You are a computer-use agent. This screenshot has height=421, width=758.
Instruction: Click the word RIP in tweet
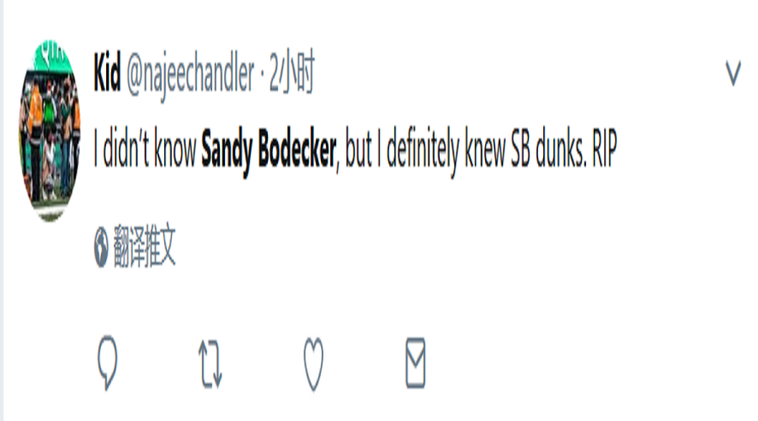605,148
